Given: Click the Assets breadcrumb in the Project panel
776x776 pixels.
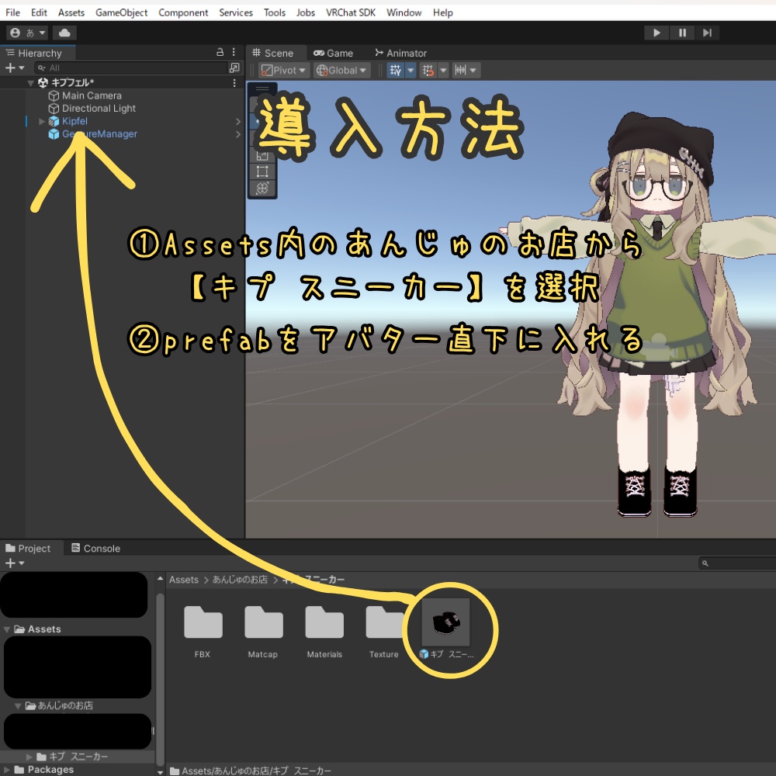Looking at the screenshot, I should click(x=184, y=579).
